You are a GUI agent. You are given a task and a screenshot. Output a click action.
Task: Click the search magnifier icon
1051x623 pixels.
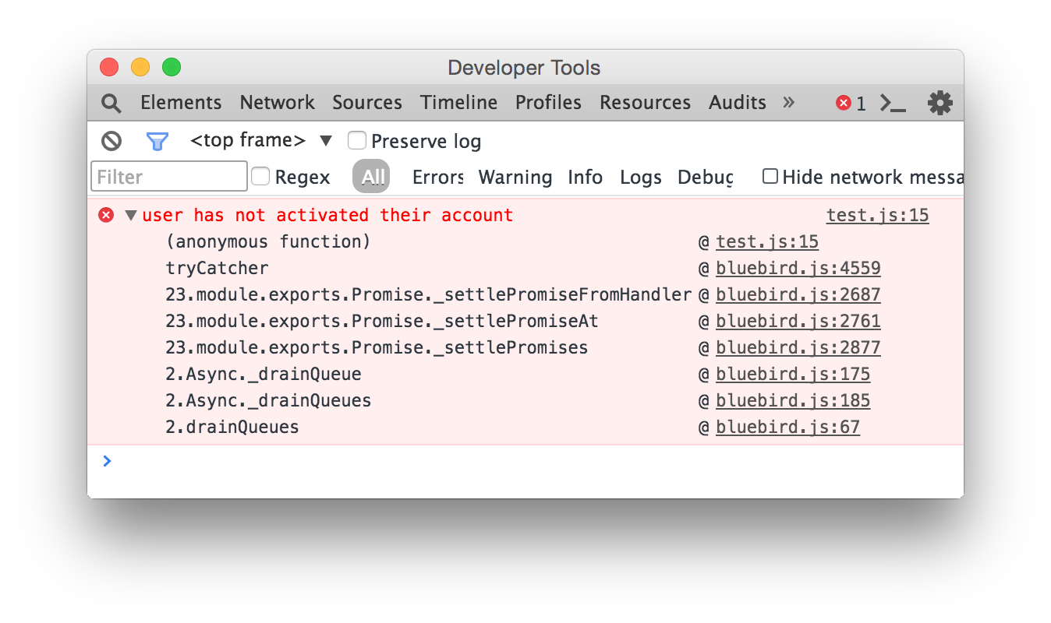[111, 103]
